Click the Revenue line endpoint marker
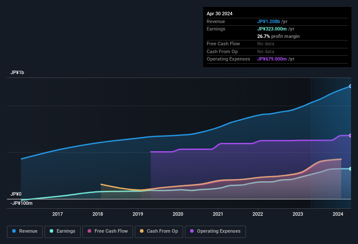358x244 pixels. click(x=350, y=86)
